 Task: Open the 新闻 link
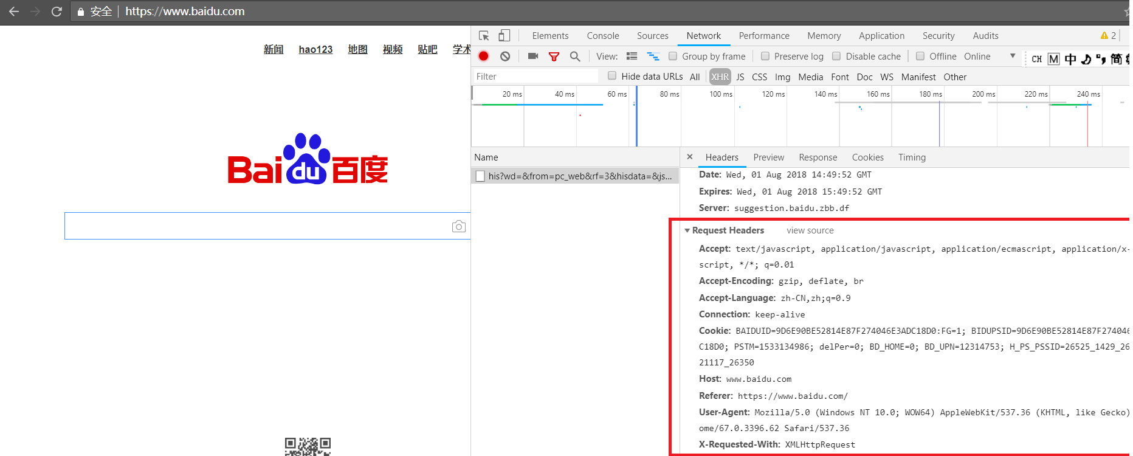coord(274,49)
